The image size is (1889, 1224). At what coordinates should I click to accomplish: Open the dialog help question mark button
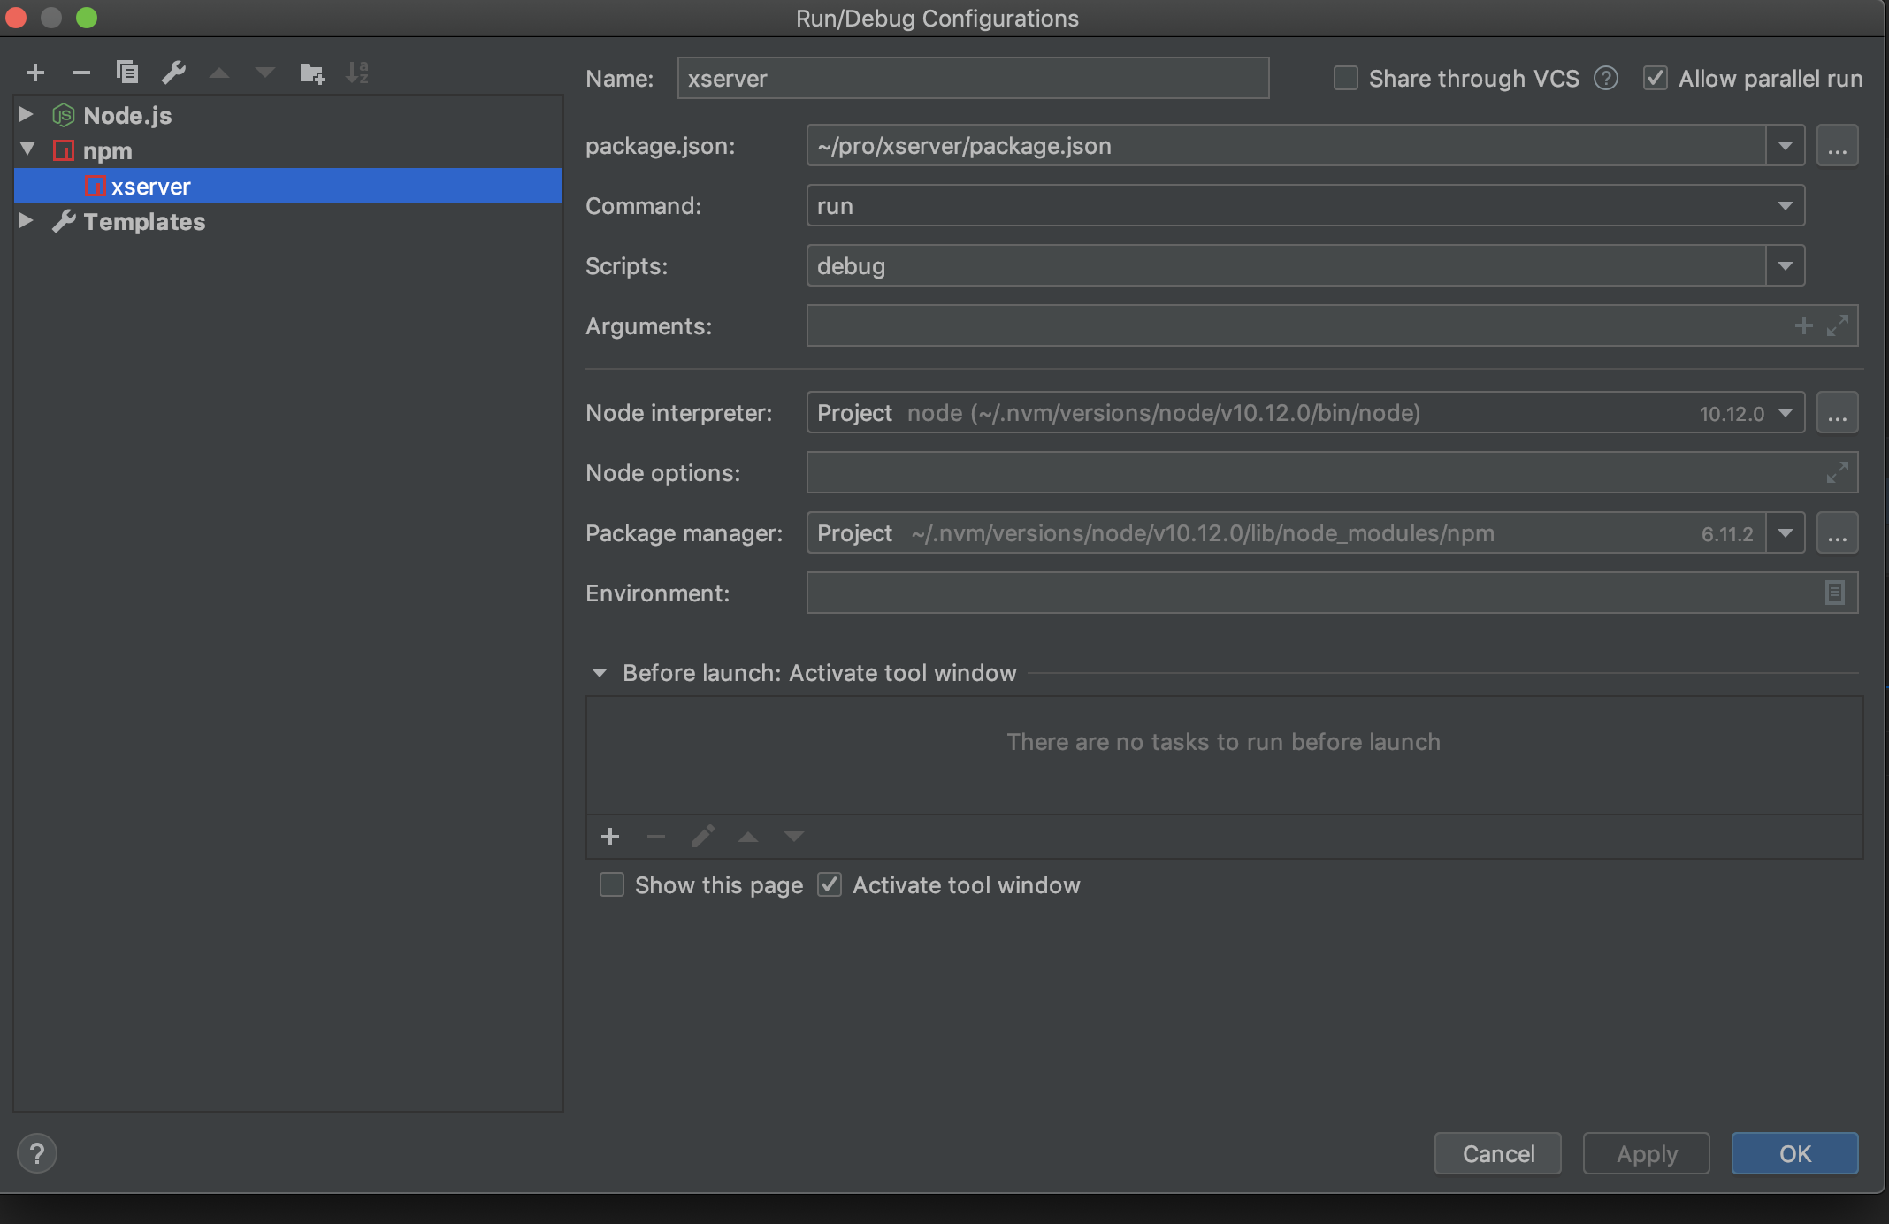[x=37, y=1153]
